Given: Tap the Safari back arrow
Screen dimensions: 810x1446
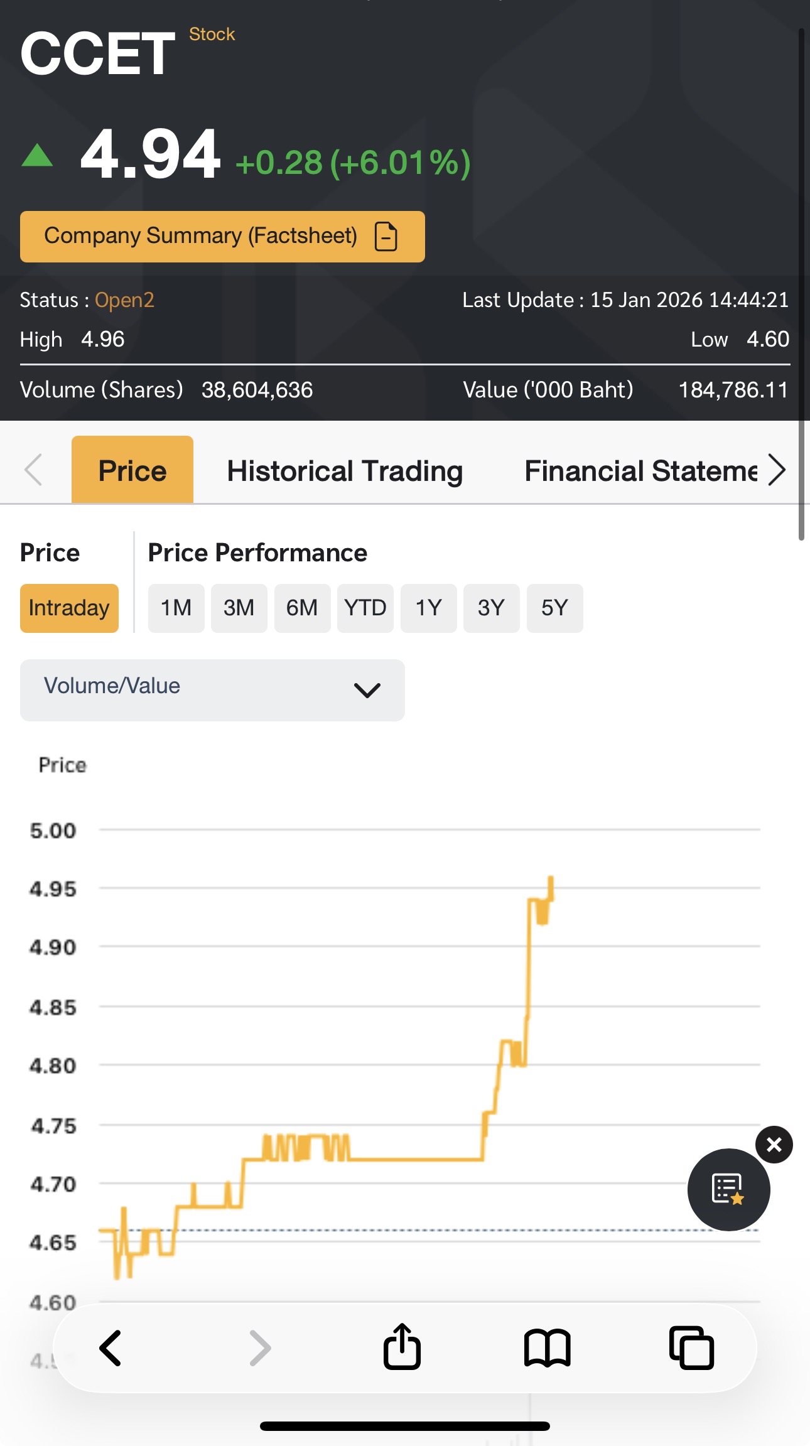Looking at the screenshot, I should pyautogui.click(x=111, y=1347).
